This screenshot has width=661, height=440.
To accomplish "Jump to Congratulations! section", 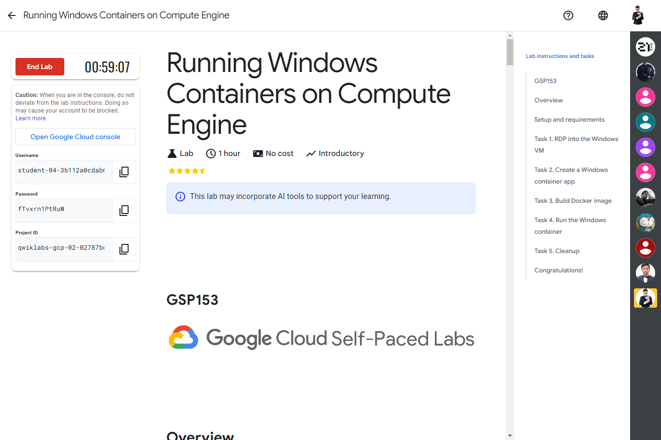I will pos(559,270).
